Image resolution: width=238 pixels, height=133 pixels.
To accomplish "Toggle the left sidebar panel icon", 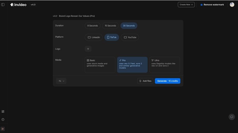I will (x=3, y=4).
